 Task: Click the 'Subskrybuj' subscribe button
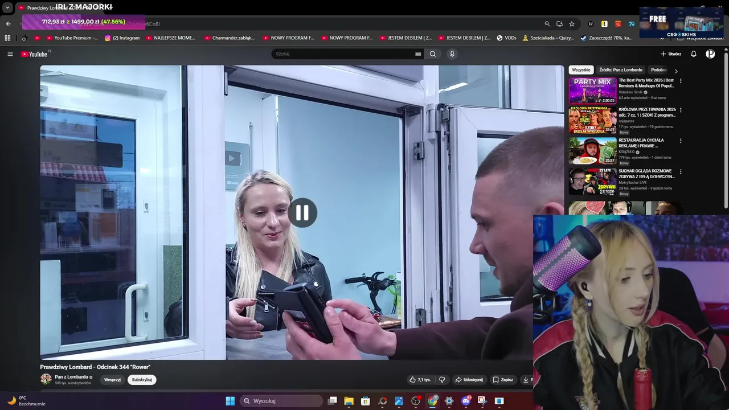click(x=142, y=380)
